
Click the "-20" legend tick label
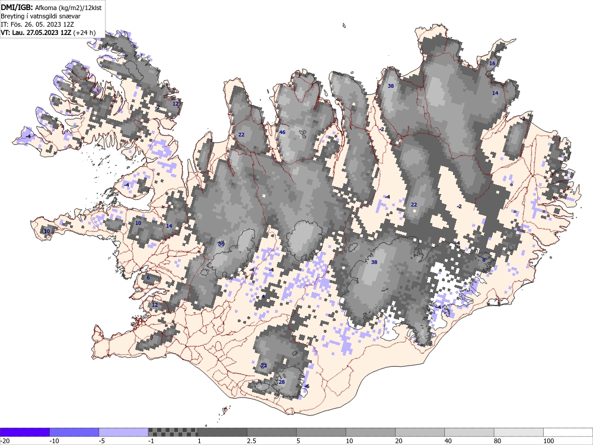[5, 441]
